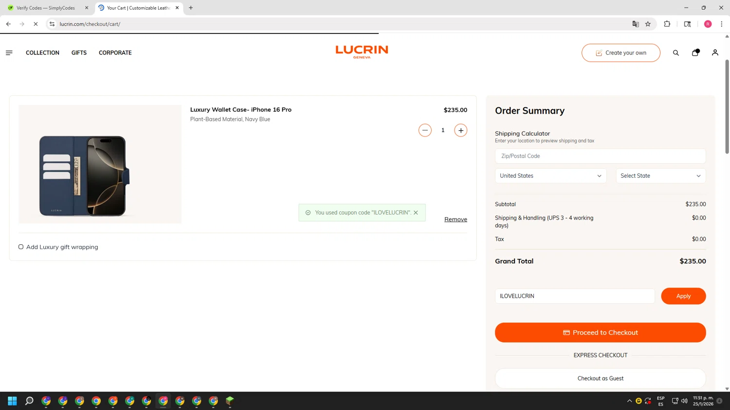Screen dimensions: 730x410
Task: View site information icon in address bar
Action: [52, 24]
